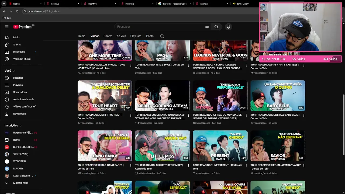The height and width of the screenshot is (194, 345).
Task: Open more options for MONSTA X 'BABY BLUE' video
Action: click(x=304, y=115)
